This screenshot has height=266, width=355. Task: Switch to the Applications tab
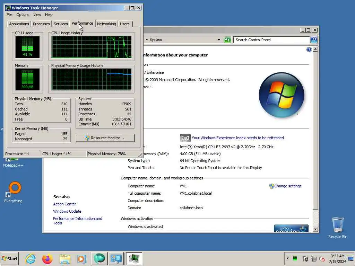click(19, 24)
